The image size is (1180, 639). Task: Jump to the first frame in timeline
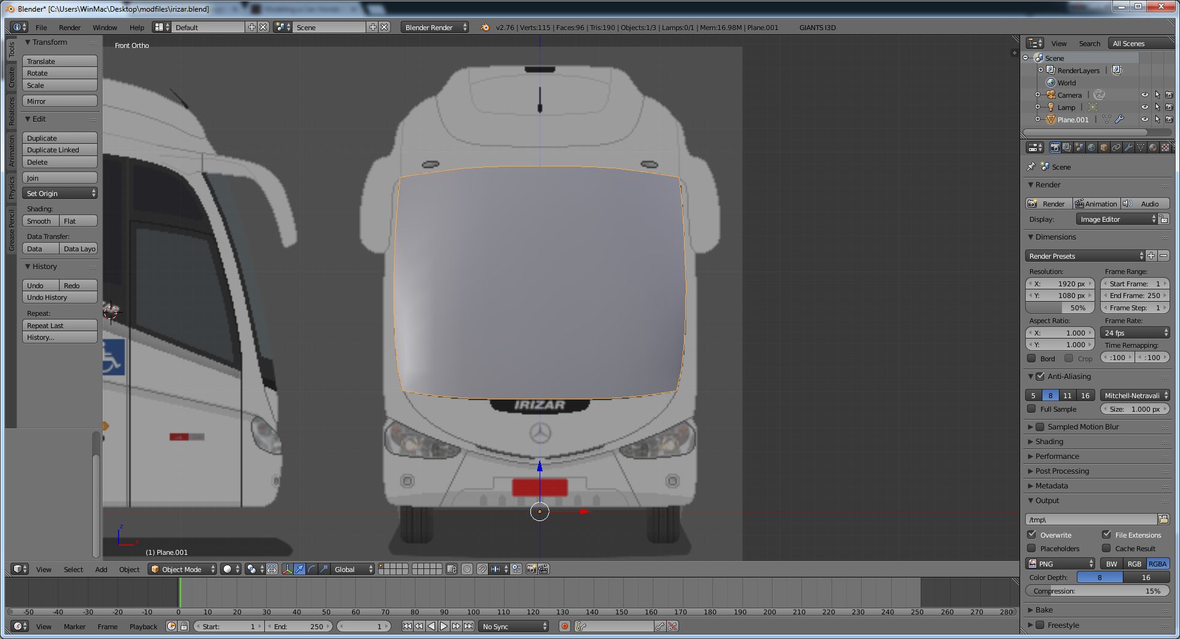pos(407,626)
